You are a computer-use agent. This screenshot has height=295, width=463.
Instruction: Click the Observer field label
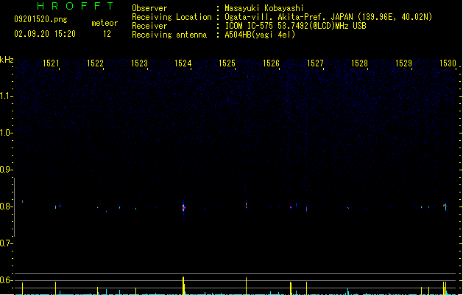(x=149, y=8)
